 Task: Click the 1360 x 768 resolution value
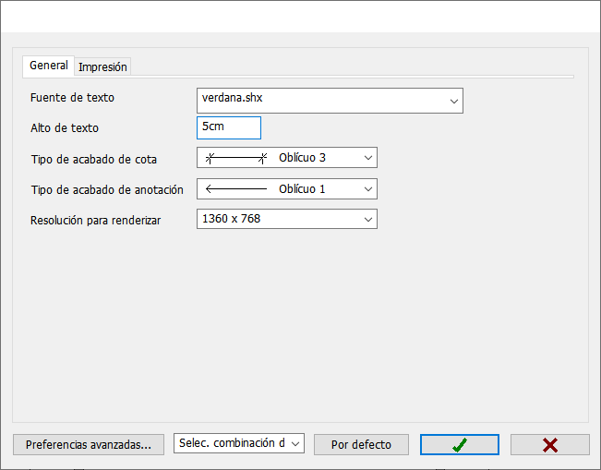(231, 219)
